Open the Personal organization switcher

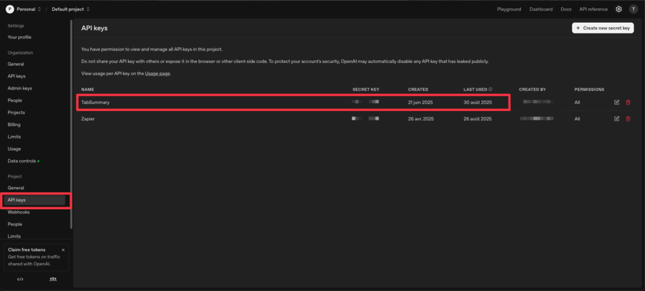[28, 9]
